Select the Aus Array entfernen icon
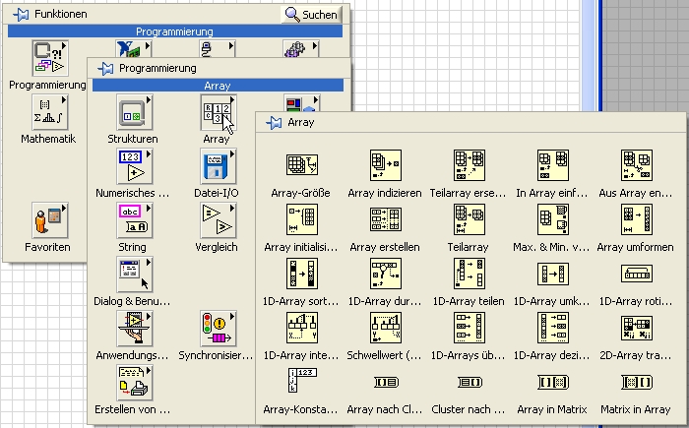Screen dimensions: 689x428 click(x=636, y=165)
